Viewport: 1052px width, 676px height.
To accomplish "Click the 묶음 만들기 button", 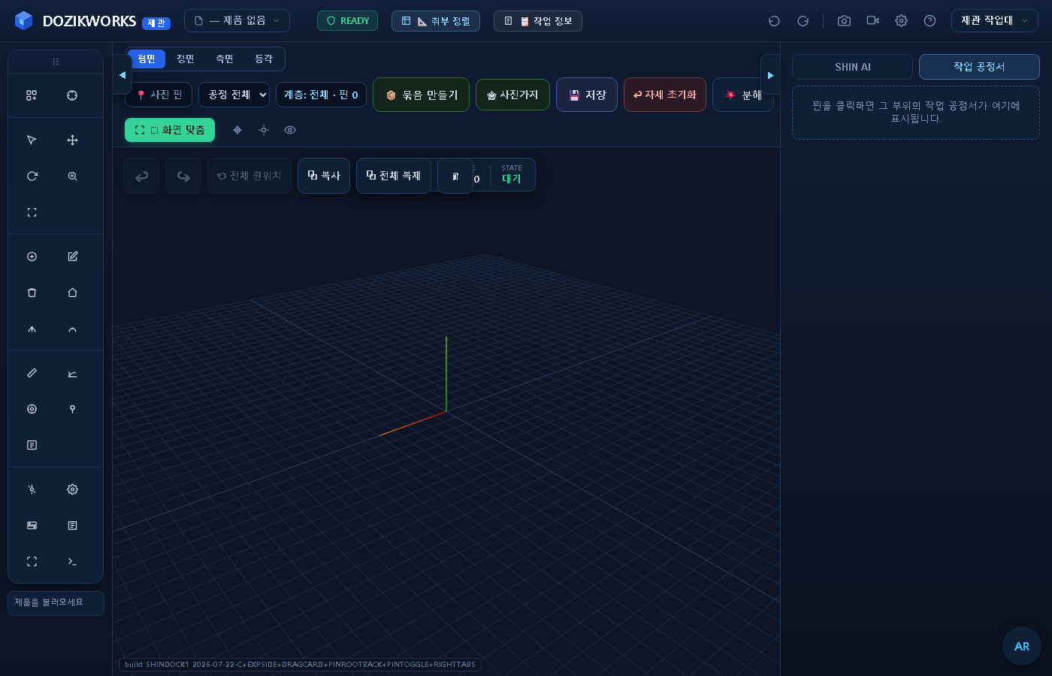I will click(422, 95).
